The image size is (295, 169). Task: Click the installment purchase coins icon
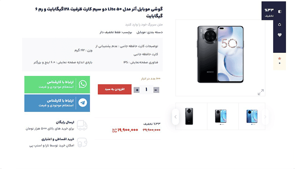tap(82, 143)
